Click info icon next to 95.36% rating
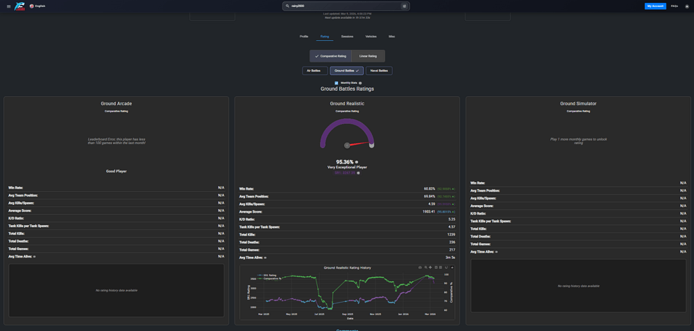This screenshot has height=331, width=694. (357, 162)
